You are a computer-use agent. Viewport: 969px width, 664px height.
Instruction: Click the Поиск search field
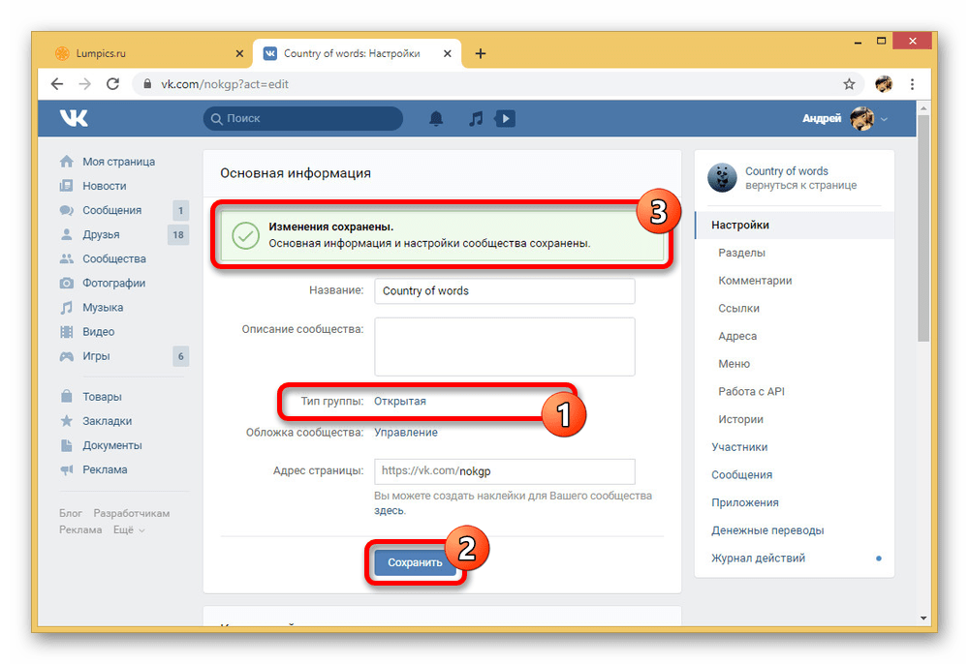pyautogui.click(x=302, y=118)
